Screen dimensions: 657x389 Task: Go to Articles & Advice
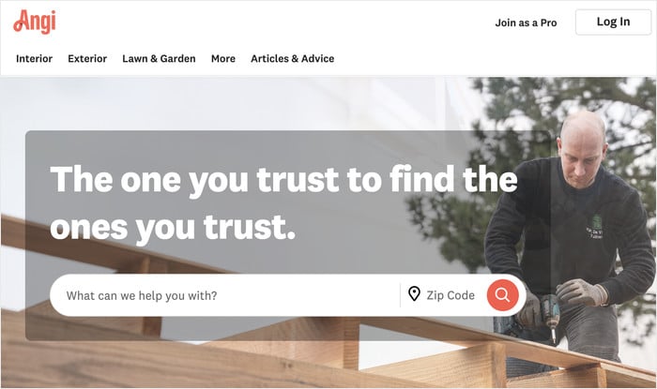[x=293, y=58]
